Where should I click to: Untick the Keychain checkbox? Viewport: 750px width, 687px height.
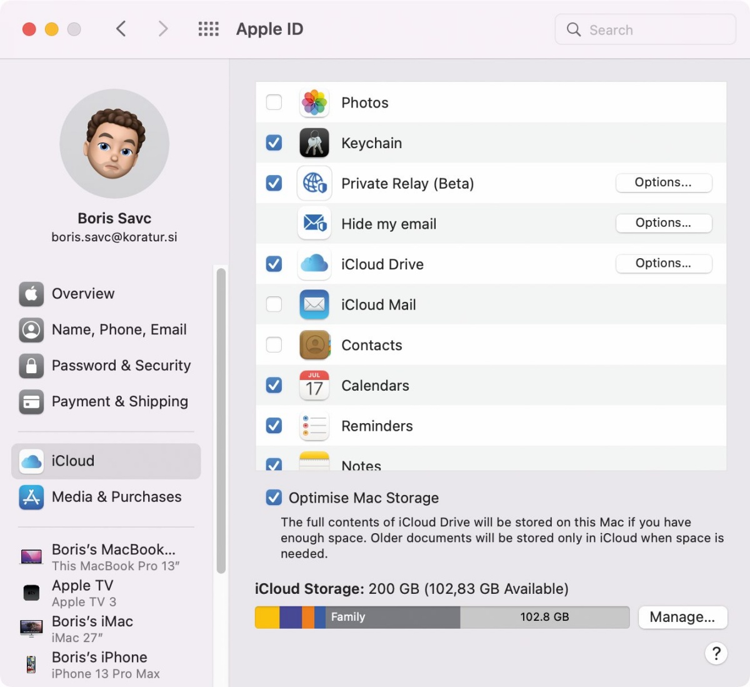tap(274, 143)
